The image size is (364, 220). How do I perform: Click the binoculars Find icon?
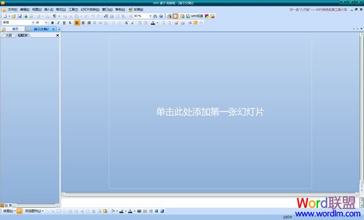pos(155,16)
